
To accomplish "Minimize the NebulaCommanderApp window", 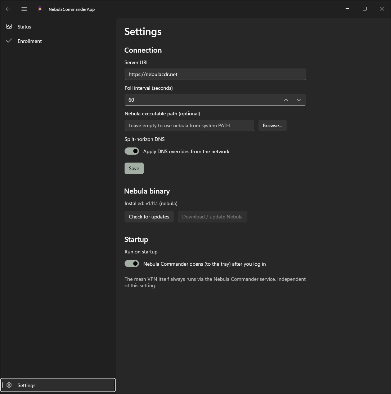I will click(347, 9).
